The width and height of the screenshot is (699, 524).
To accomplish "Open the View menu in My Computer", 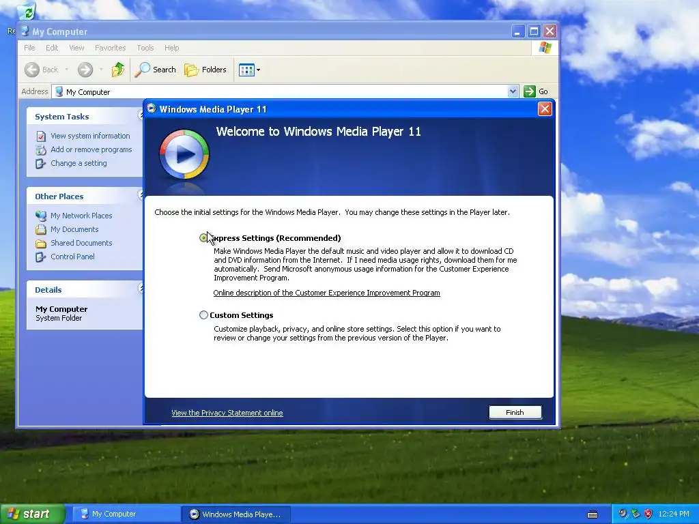I will [76, 48].
